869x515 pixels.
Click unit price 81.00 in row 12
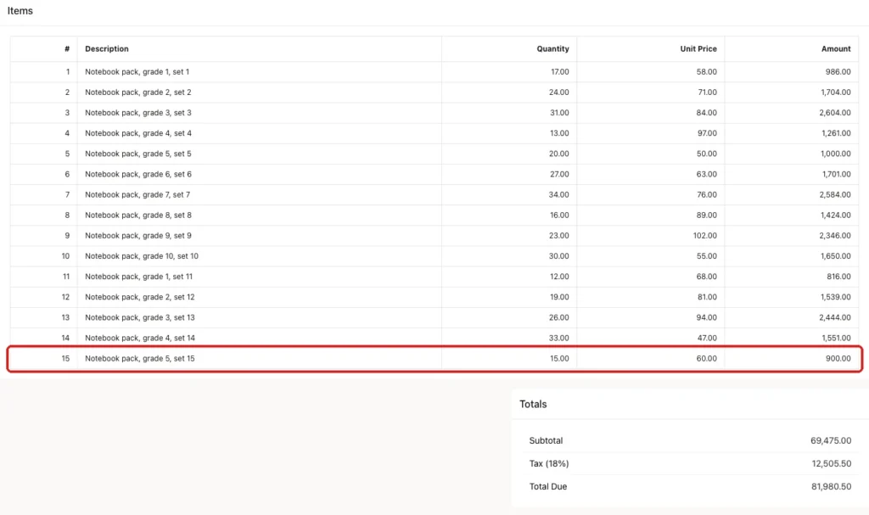point(707,297)
